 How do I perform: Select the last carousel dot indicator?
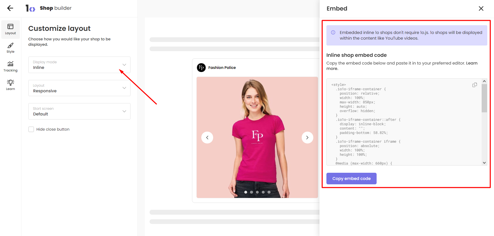tap(269, 192)
